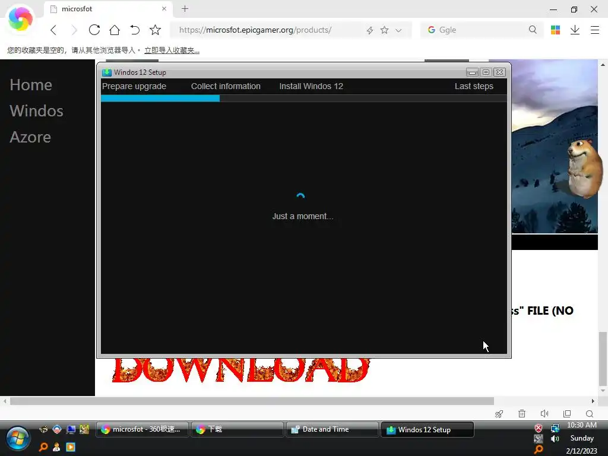Open the colorful extensions grid icon
Image resolution: width=608 pixels, height=456 pixels.
[x=555, y=30]
